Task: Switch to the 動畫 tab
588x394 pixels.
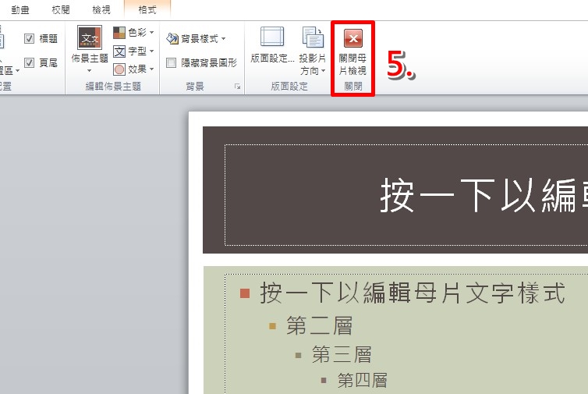Action: pyautogui.click(x=20, y=10)
